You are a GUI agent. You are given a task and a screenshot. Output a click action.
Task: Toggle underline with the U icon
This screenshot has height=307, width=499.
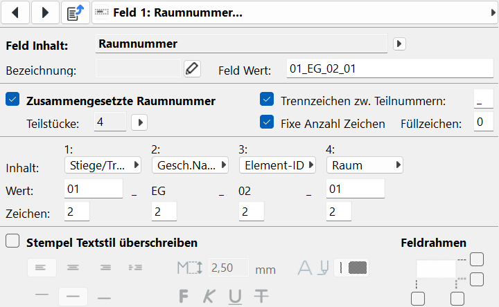pyautogui.click(x=236, y=296)
